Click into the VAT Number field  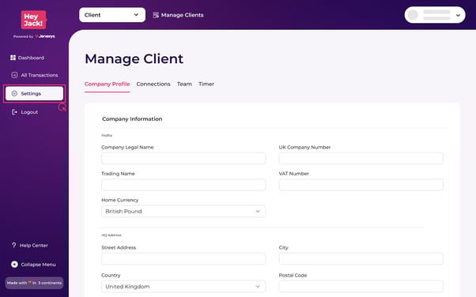pos(361,185)
